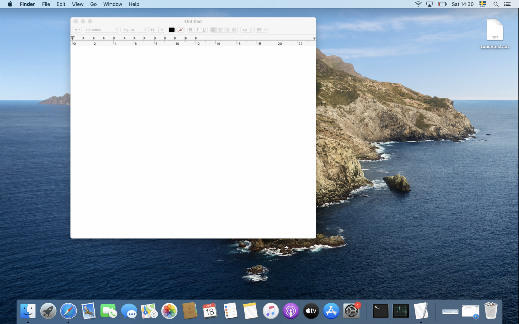Expand the list bullets and numbering dropdown

pos(261,30)
